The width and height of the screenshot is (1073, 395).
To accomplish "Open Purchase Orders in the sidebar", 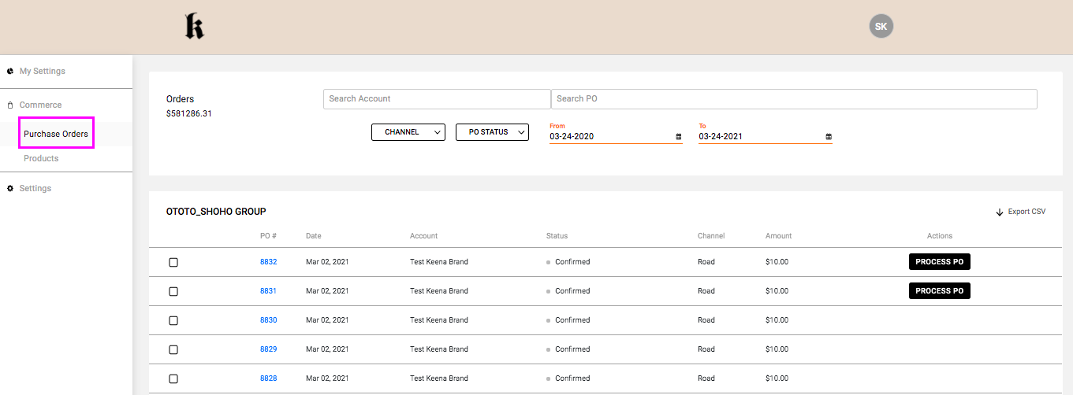I will coord(56,134).
